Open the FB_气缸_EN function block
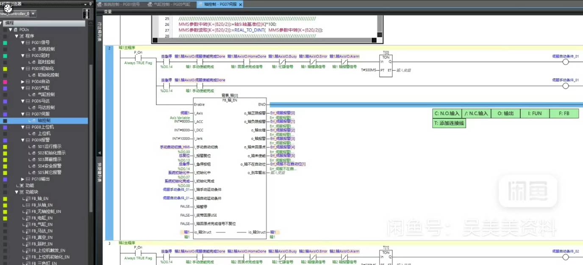 [x=42, y=224]
